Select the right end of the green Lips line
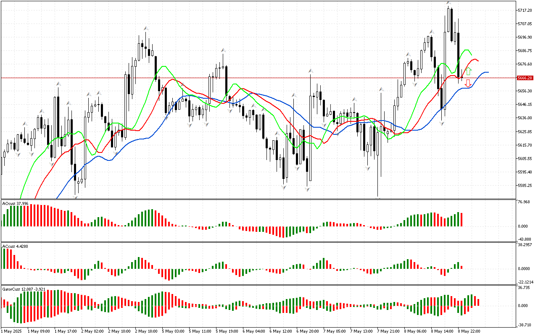Screen dimensions: 538x336 pos(472,55)
